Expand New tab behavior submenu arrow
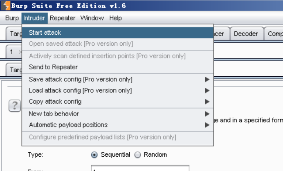The image size is (283, 171). coord(207,114)
